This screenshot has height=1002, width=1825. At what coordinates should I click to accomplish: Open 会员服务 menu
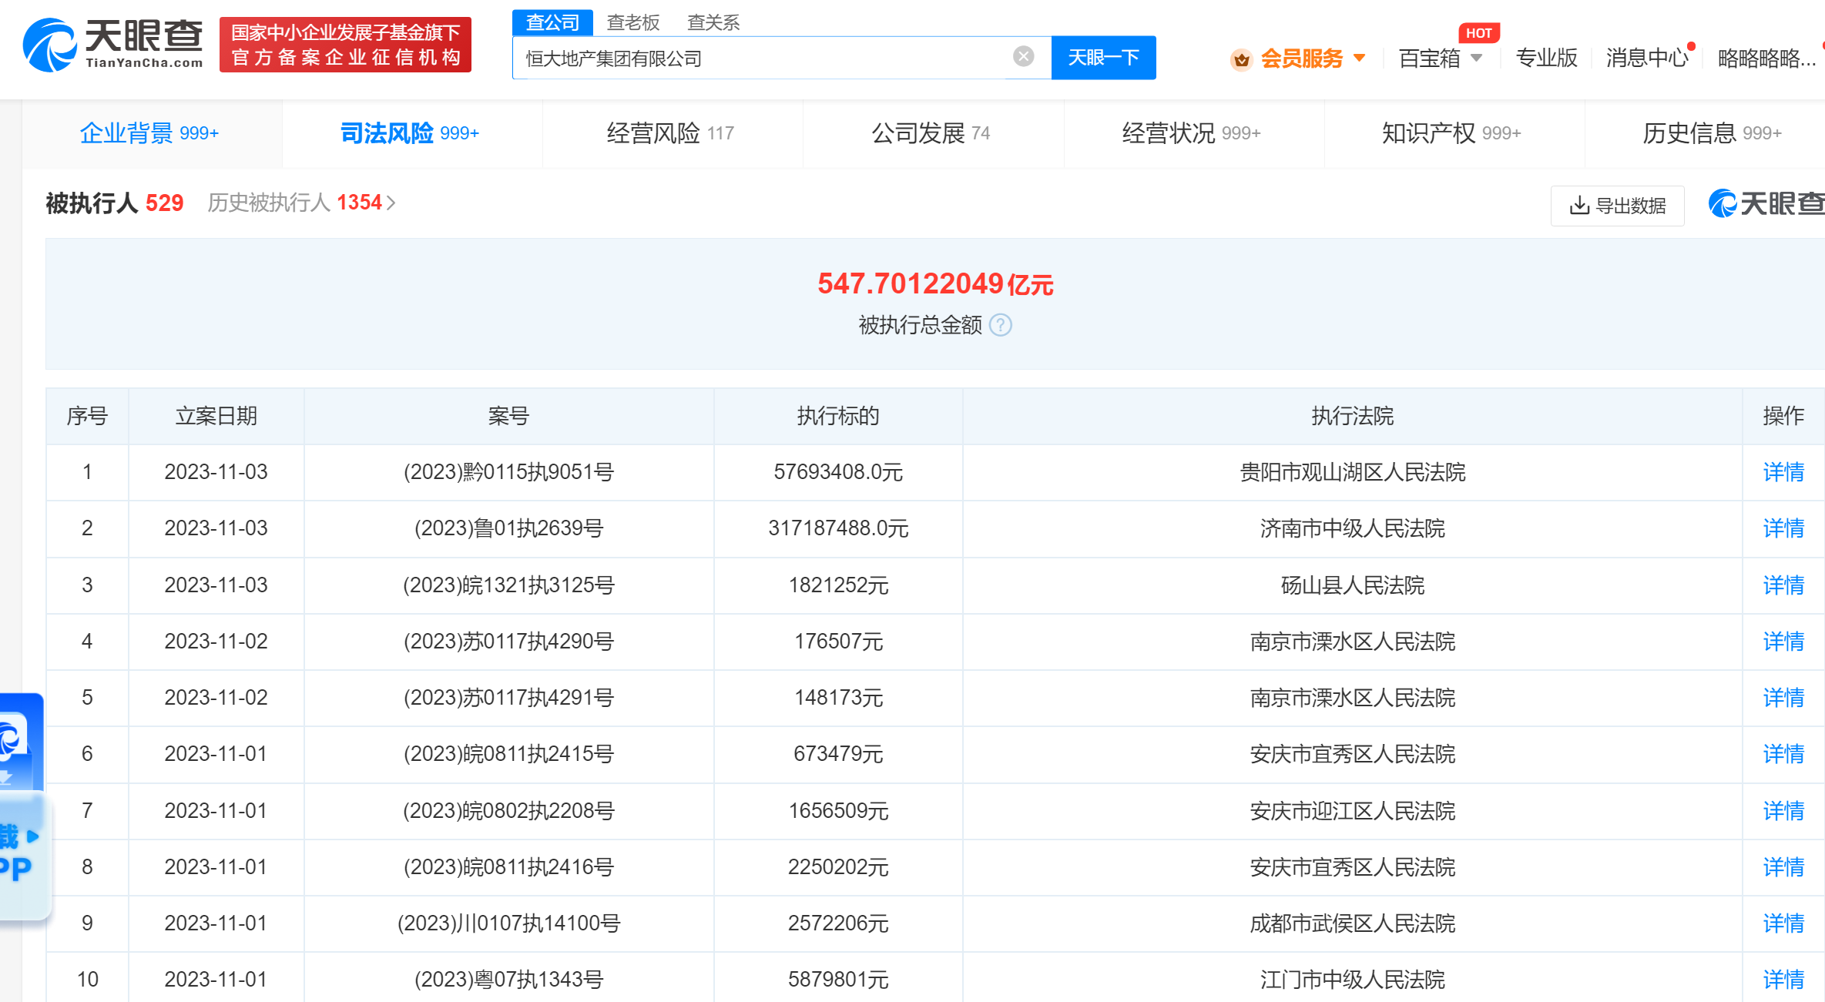(x=1301, y=59)
